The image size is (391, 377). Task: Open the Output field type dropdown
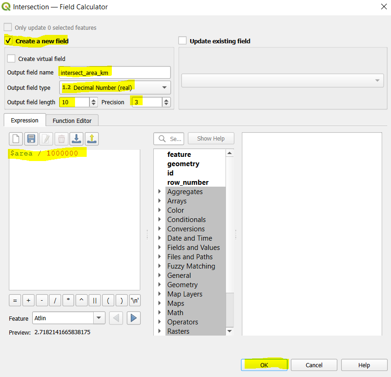click(x=115, y=88)
